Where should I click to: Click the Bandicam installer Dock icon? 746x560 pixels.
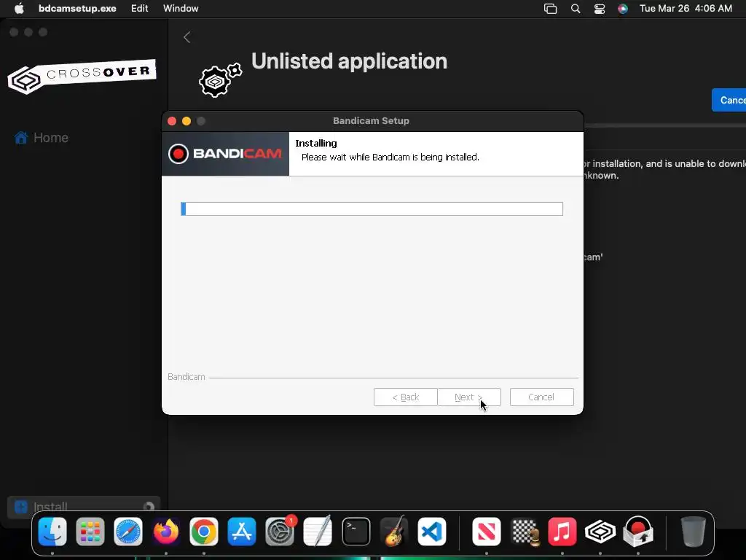[x=638, y=532]
